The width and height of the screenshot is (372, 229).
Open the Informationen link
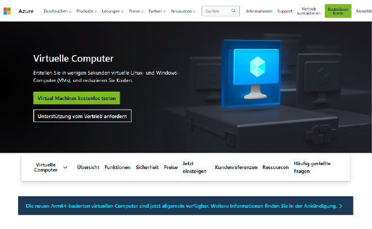point(259,11)
